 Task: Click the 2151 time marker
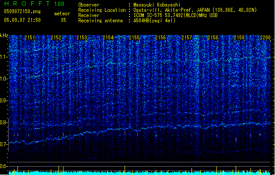30,38
